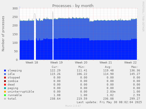Click runnable average value 1.02

click(x=110, y=95)
